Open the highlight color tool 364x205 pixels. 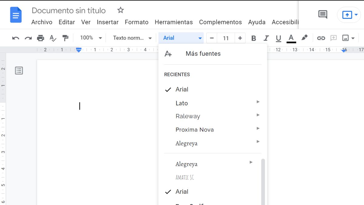[x=305, y=38]
